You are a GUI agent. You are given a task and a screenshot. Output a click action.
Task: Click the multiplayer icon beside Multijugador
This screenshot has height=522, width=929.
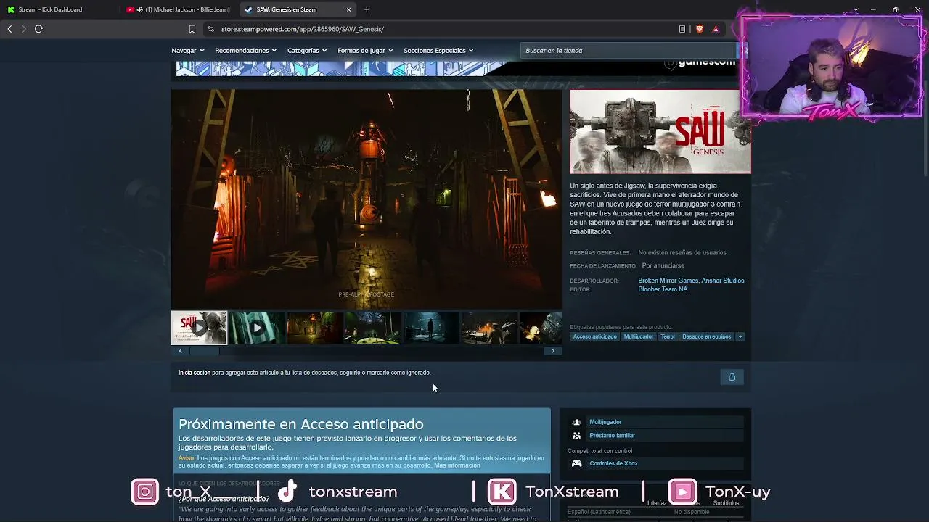click(x=576, y=422)
